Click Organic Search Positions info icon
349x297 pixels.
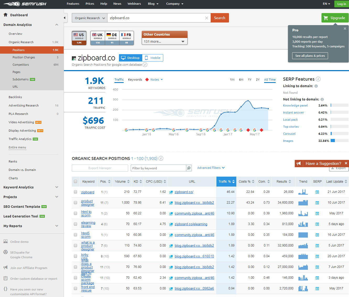click(x=161, y=158)
